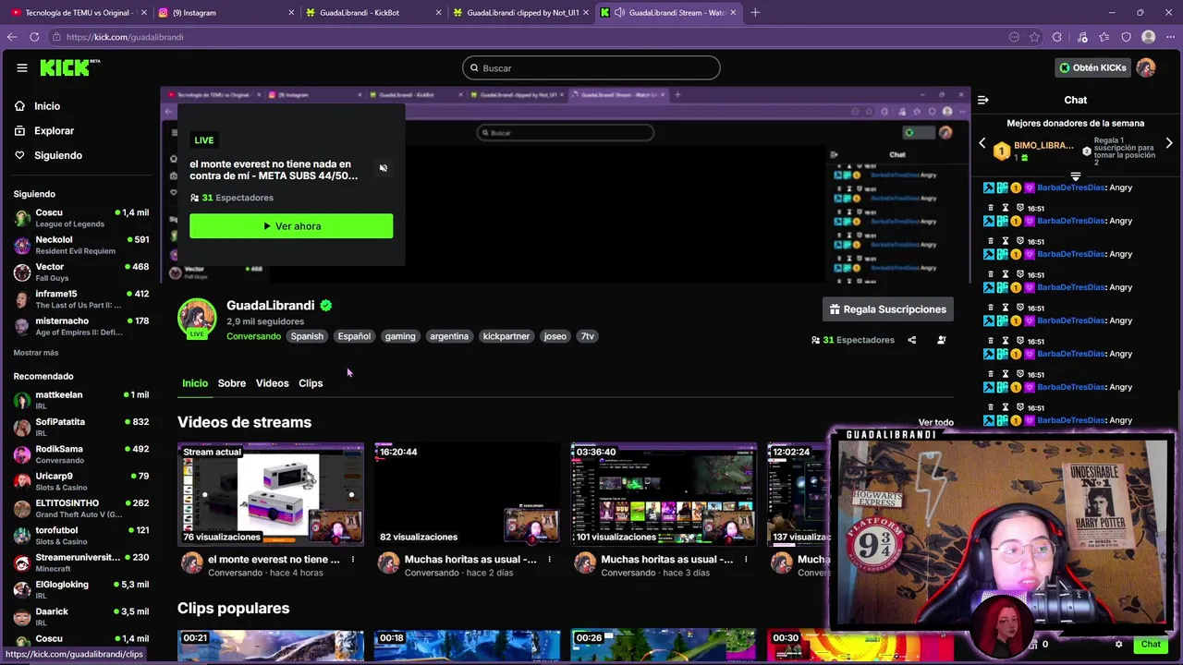Click the Conversando category label under channel name
1183x665 pixels.
[x=253, y=336]
